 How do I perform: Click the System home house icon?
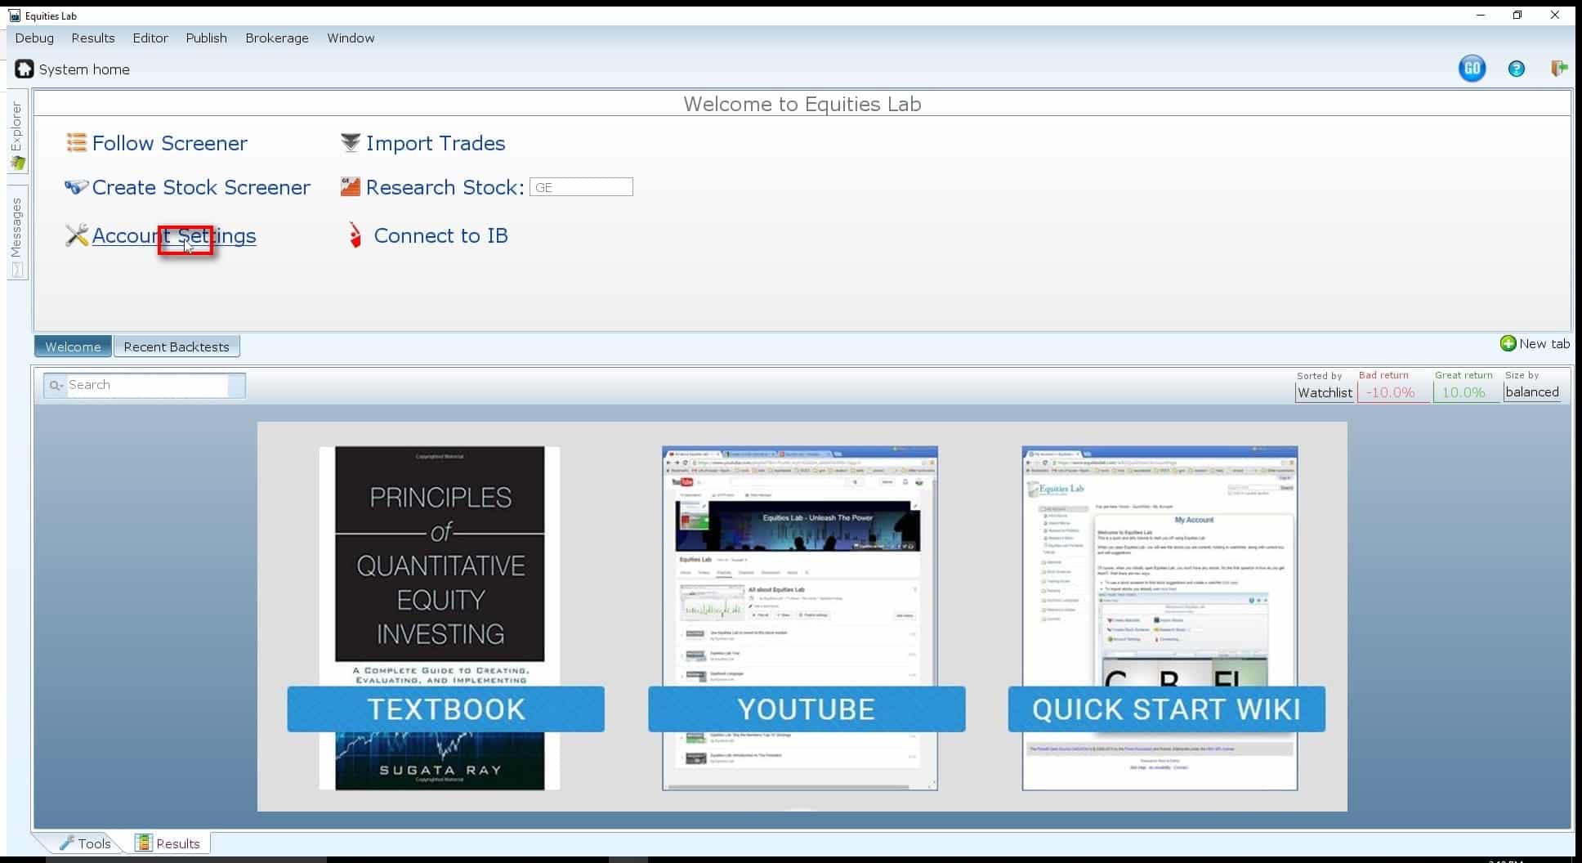coord(25,69)
